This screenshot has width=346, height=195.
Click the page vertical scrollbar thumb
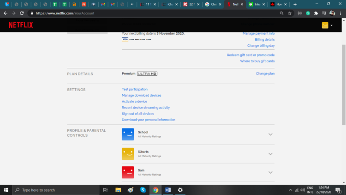click(344, 85)
